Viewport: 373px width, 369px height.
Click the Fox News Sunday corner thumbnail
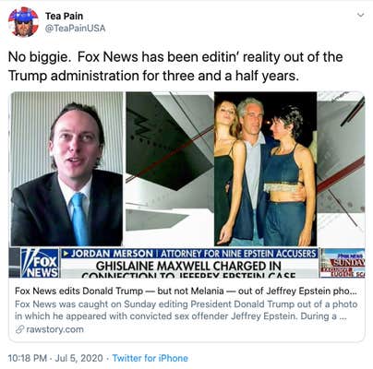pyautogui.click(x=343, y=263)
